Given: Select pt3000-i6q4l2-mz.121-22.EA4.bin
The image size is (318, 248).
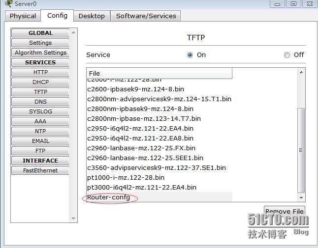Looking at the screenshot, I should coord(159,187).
